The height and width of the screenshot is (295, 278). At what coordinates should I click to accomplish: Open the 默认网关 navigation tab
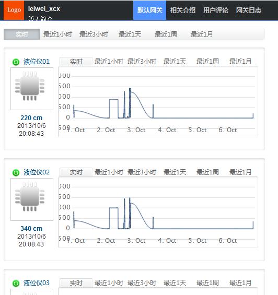(x=150, y=10)
